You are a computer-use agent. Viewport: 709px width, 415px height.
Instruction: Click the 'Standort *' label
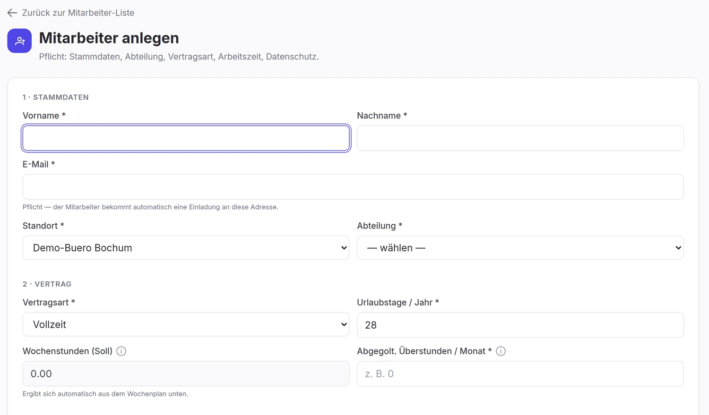[43, 226]
